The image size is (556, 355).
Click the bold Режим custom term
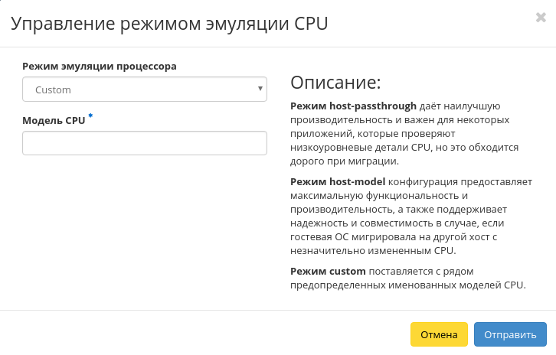tap(329, 272)
